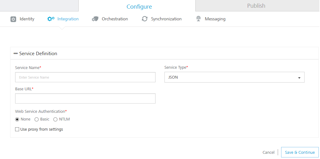Click the Service Definition heading

[38, 53]
